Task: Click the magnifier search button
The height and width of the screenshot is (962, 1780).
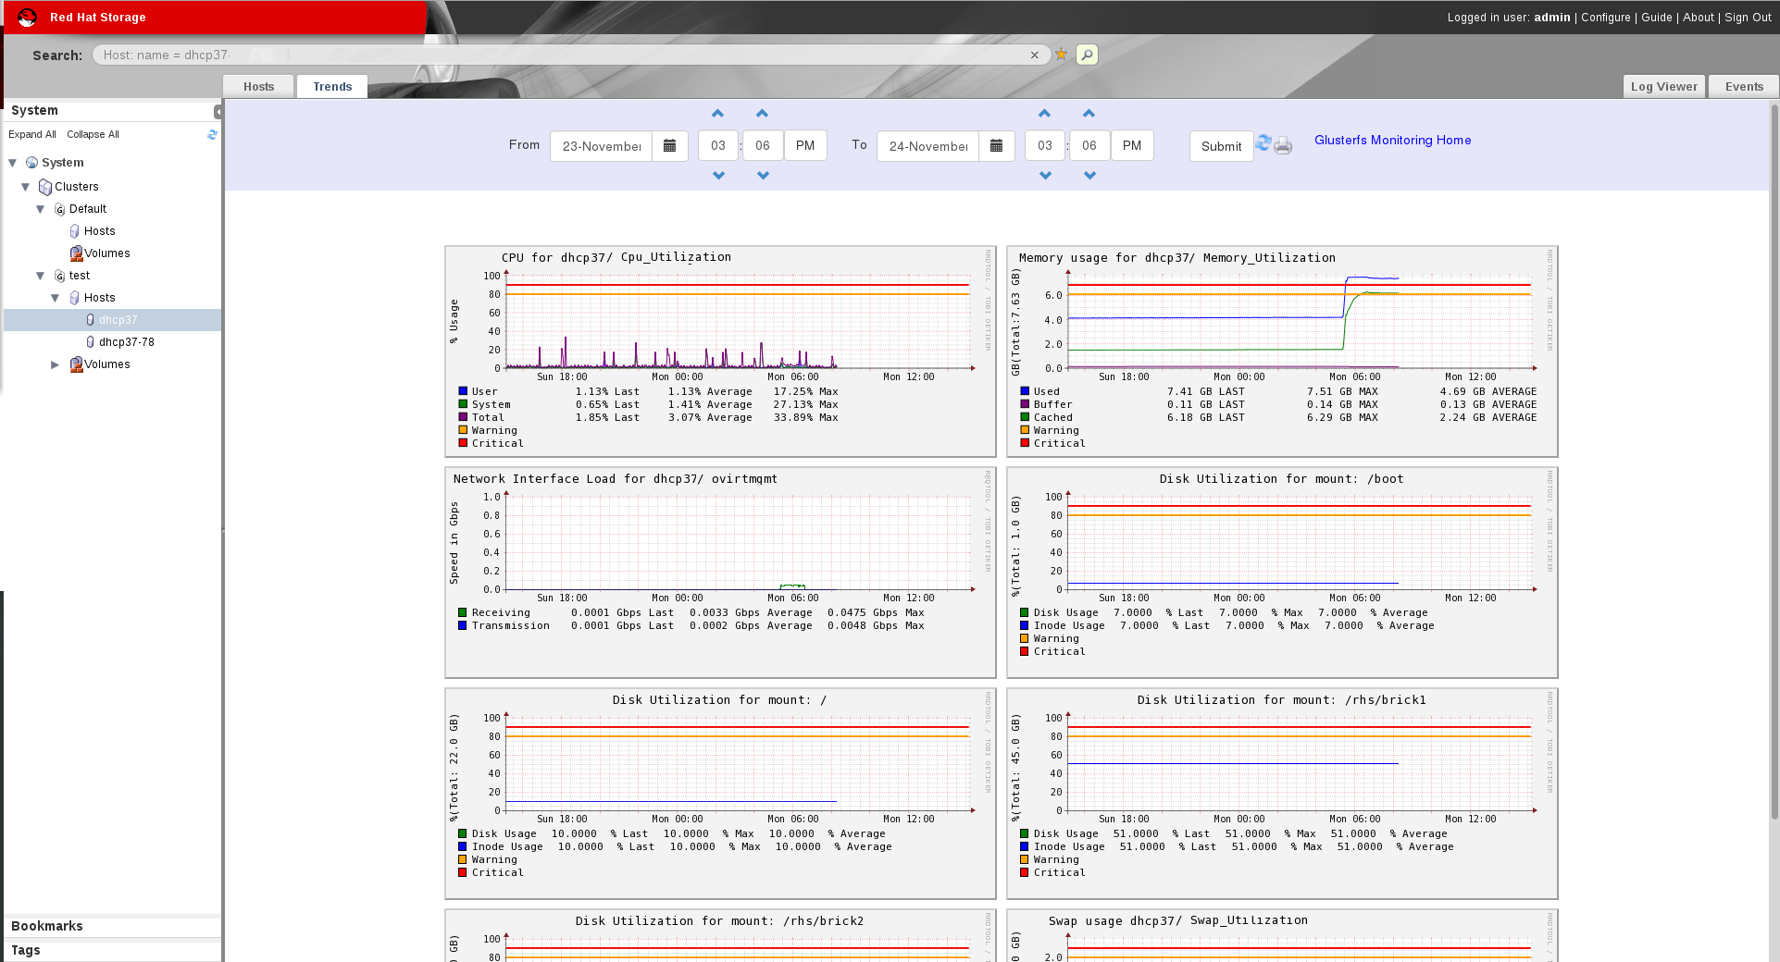Action: click(x=1088, y=55)
